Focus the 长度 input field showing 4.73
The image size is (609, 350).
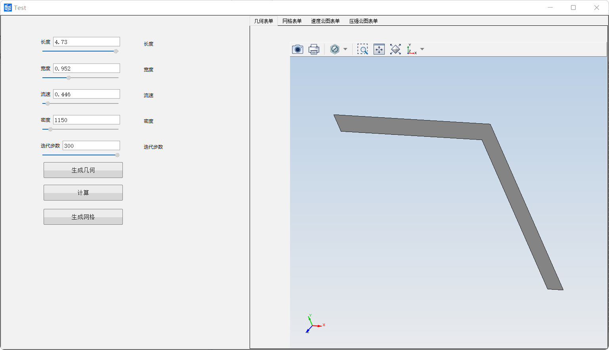coord(86,42)
